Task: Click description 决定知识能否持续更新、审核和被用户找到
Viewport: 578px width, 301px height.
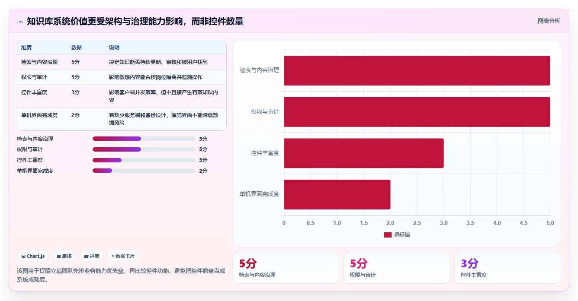Action: (158, 62)
